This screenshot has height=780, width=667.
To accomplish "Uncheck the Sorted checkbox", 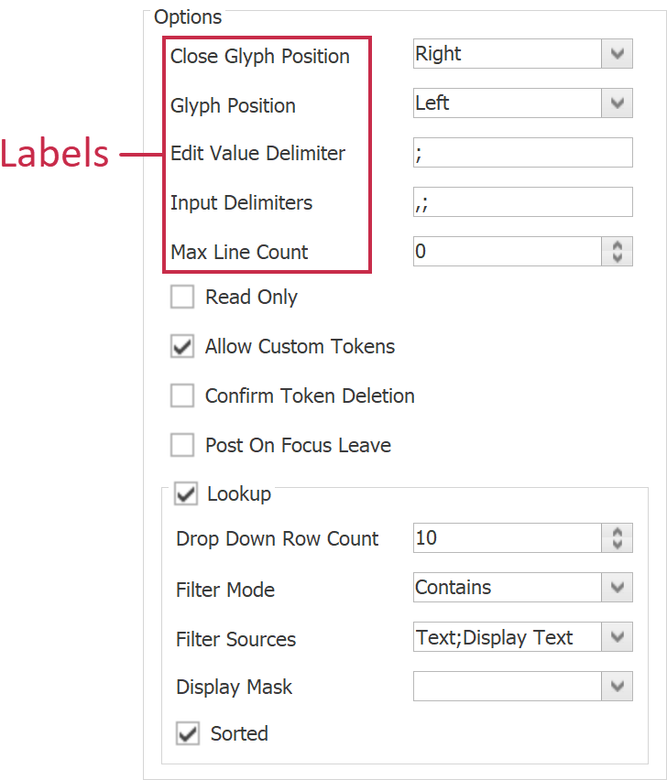I will (x=188, y=733).
